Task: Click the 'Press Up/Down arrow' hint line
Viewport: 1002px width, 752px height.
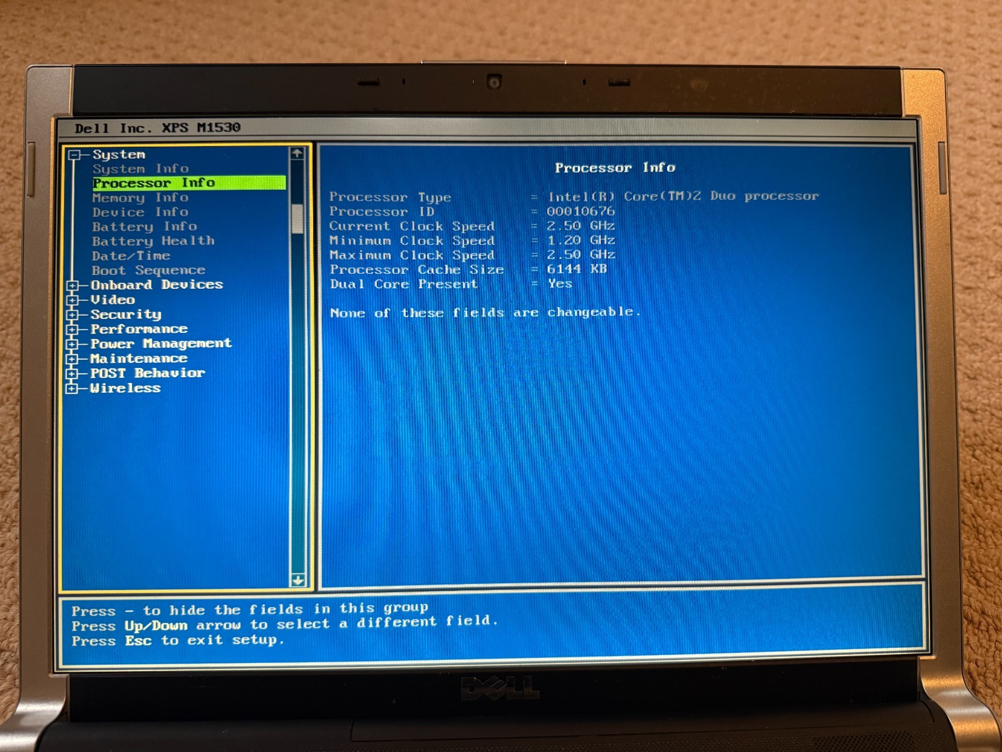Action: (x=285, y=624)
